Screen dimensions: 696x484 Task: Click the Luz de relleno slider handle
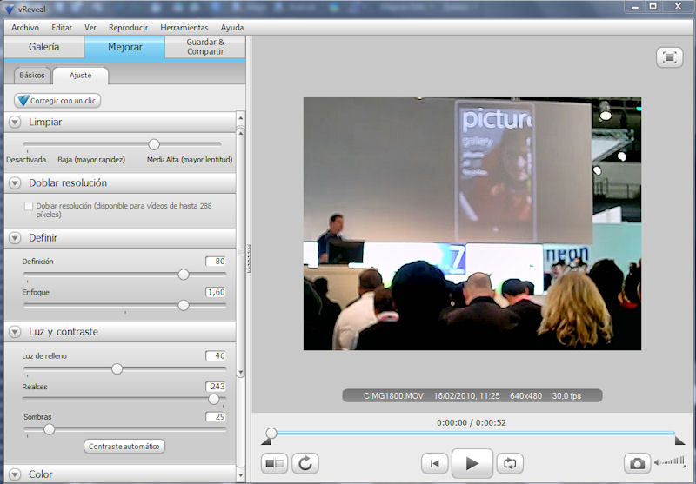[x=117, y=368]
